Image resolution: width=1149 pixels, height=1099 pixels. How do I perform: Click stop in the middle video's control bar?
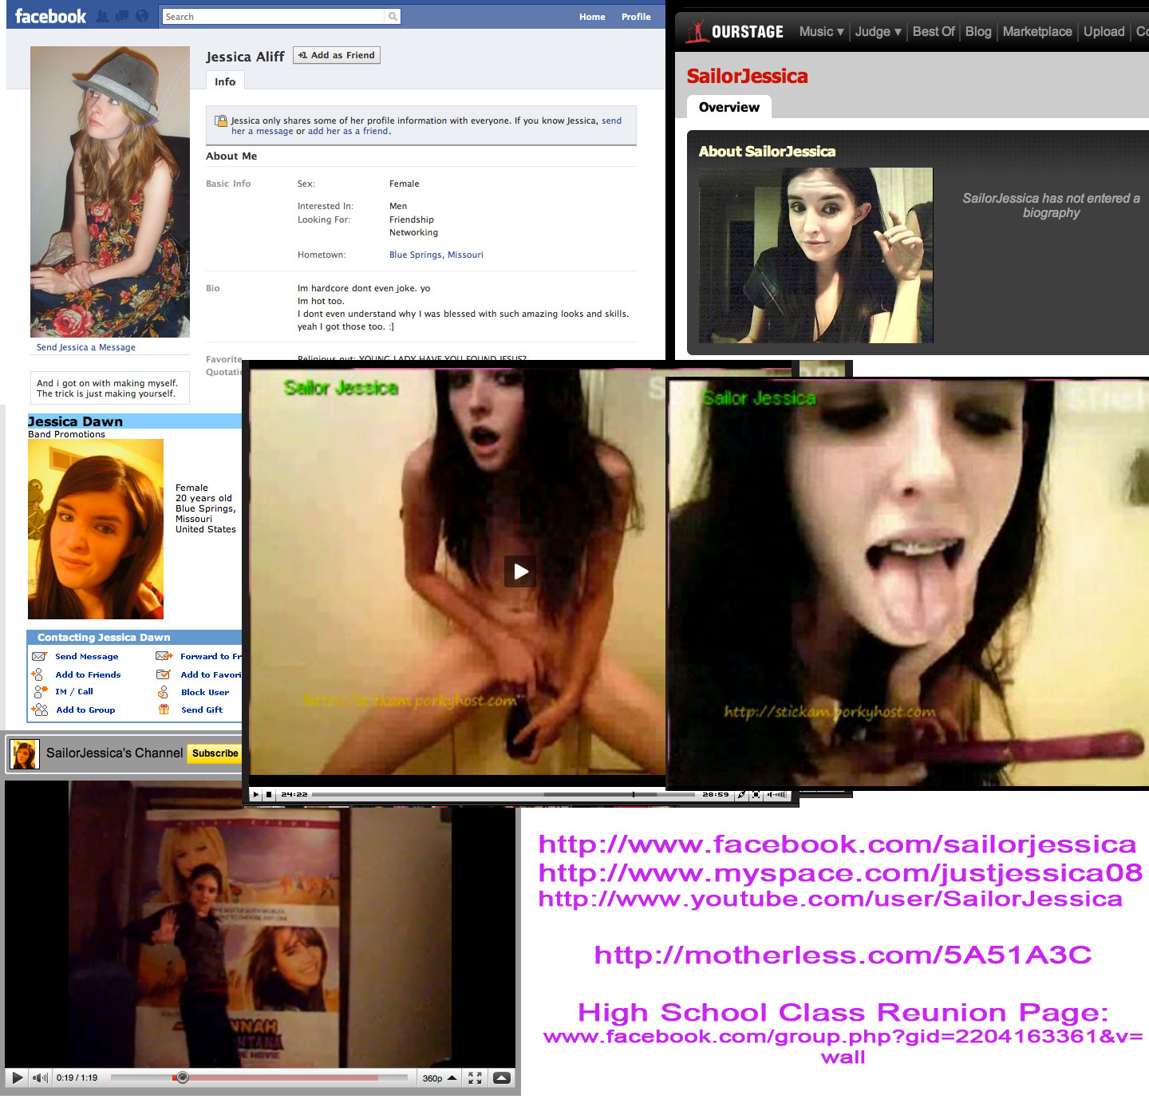(x=269, y=795)
